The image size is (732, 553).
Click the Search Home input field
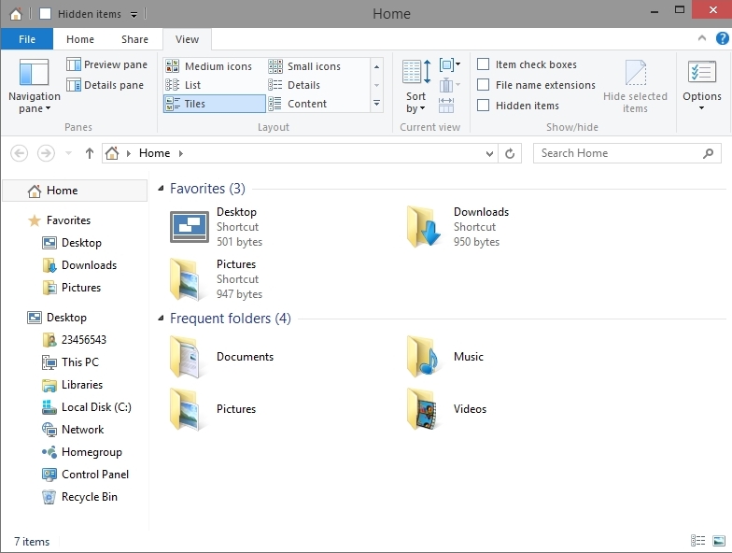[616, 153]
